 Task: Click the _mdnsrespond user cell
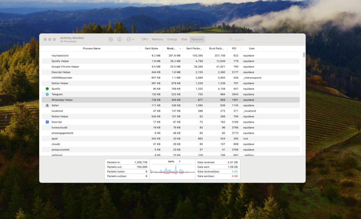(252, 78)
